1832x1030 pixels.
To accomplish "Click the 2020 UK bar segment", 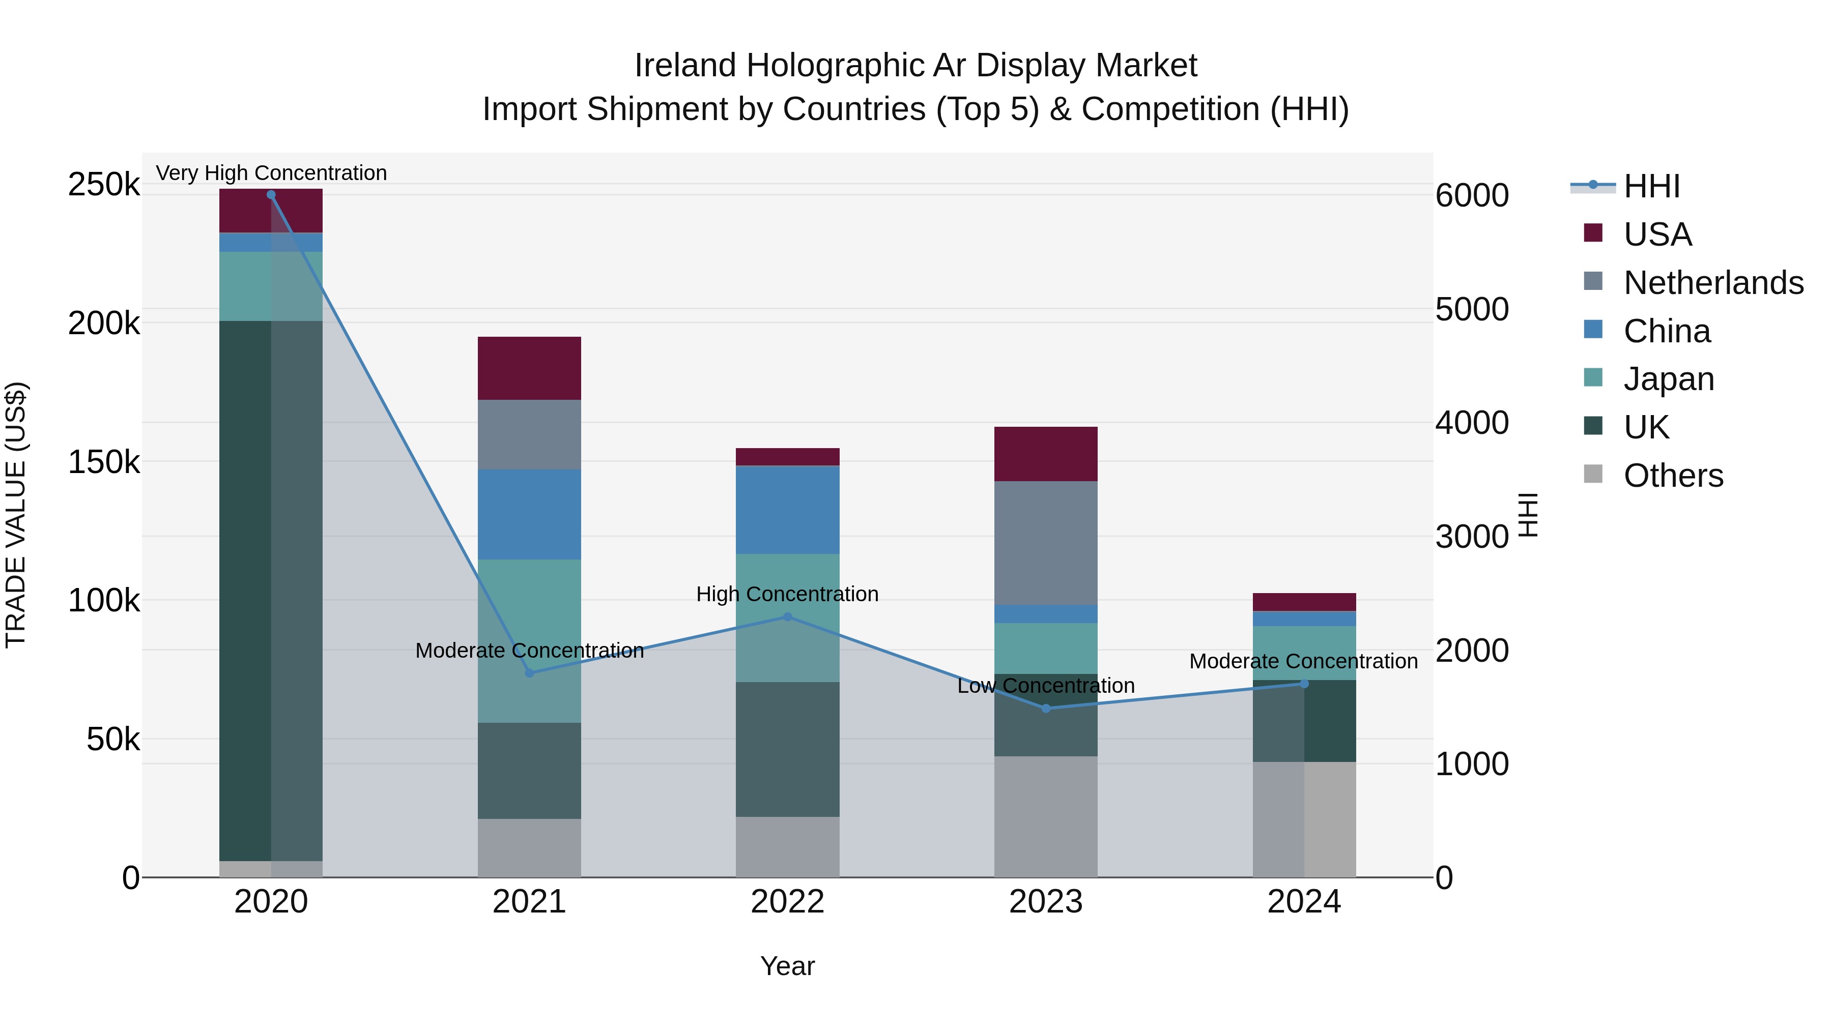I will (x=271, y=591).
